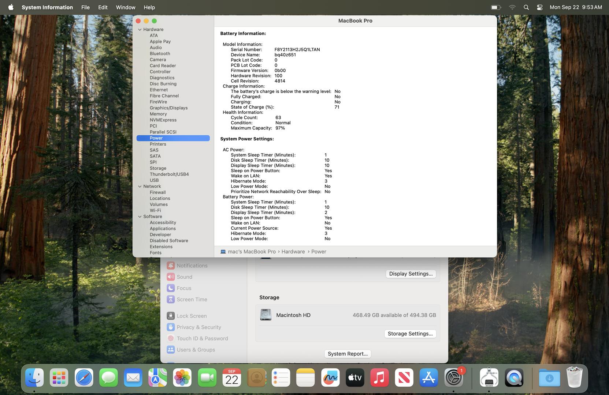Screen dimensions: 609x395
Task: Open App Store in dock
Action: pos(429,377)
